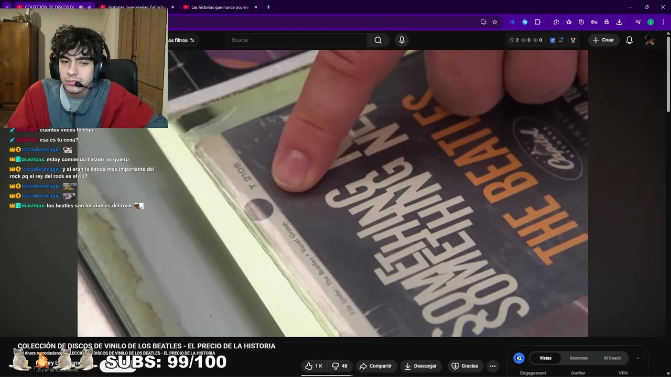The width and height of the screenshot is (671, 377).
Task: Click chat message 'estoy comiendo helado no quiero'
Action: click(88, 160)
